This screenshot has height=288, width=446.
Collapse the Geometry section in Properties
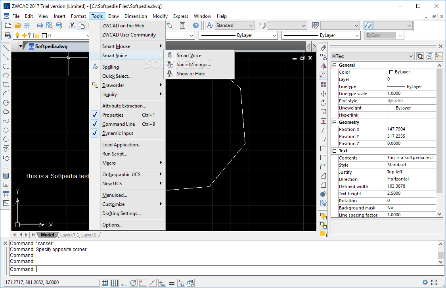pos(335,122)
